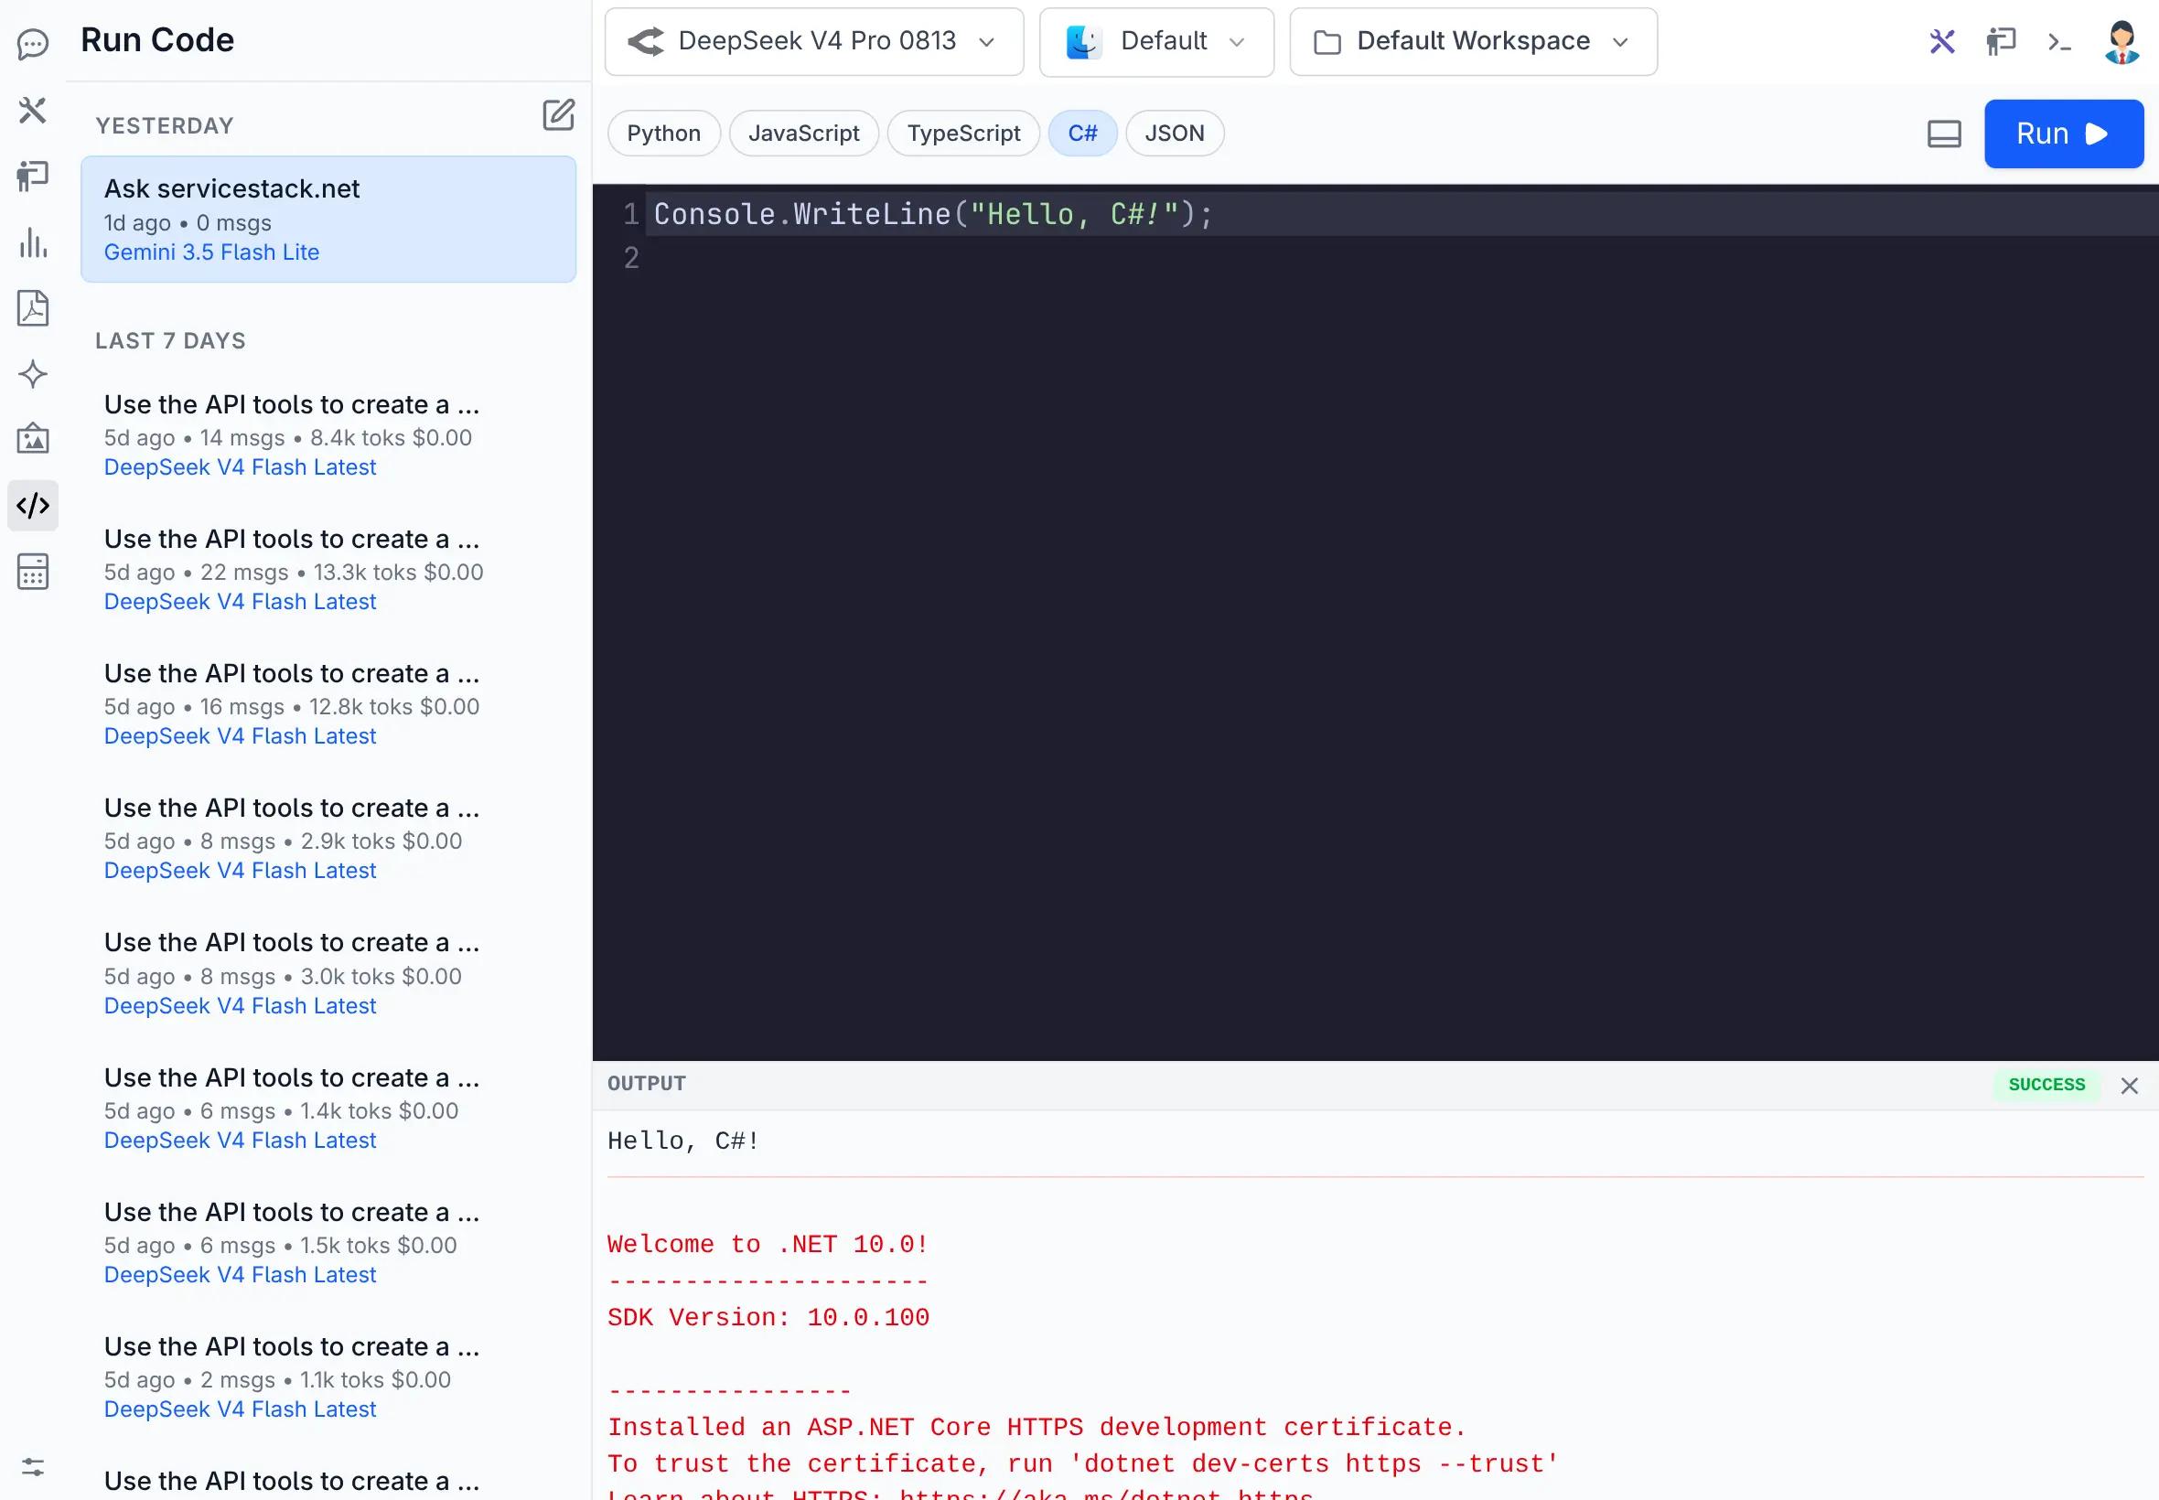Open the conversation with 22 msgs 13.3k toks

tap(328, 570)
